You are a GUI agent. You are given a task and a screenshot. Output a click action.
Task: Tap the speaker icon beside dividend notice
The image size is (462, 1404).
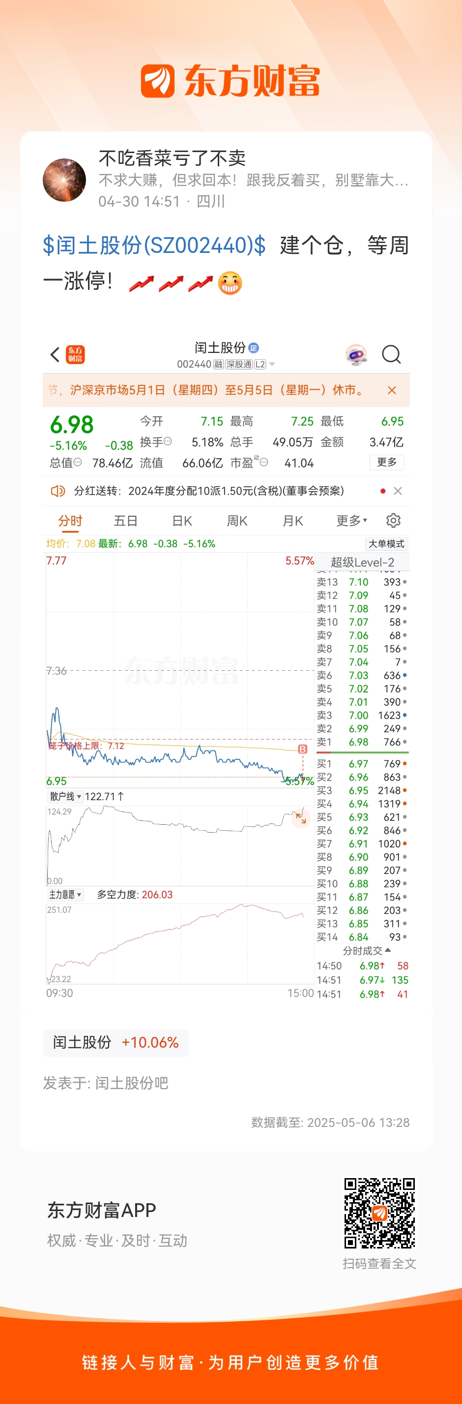coord(57,491)
